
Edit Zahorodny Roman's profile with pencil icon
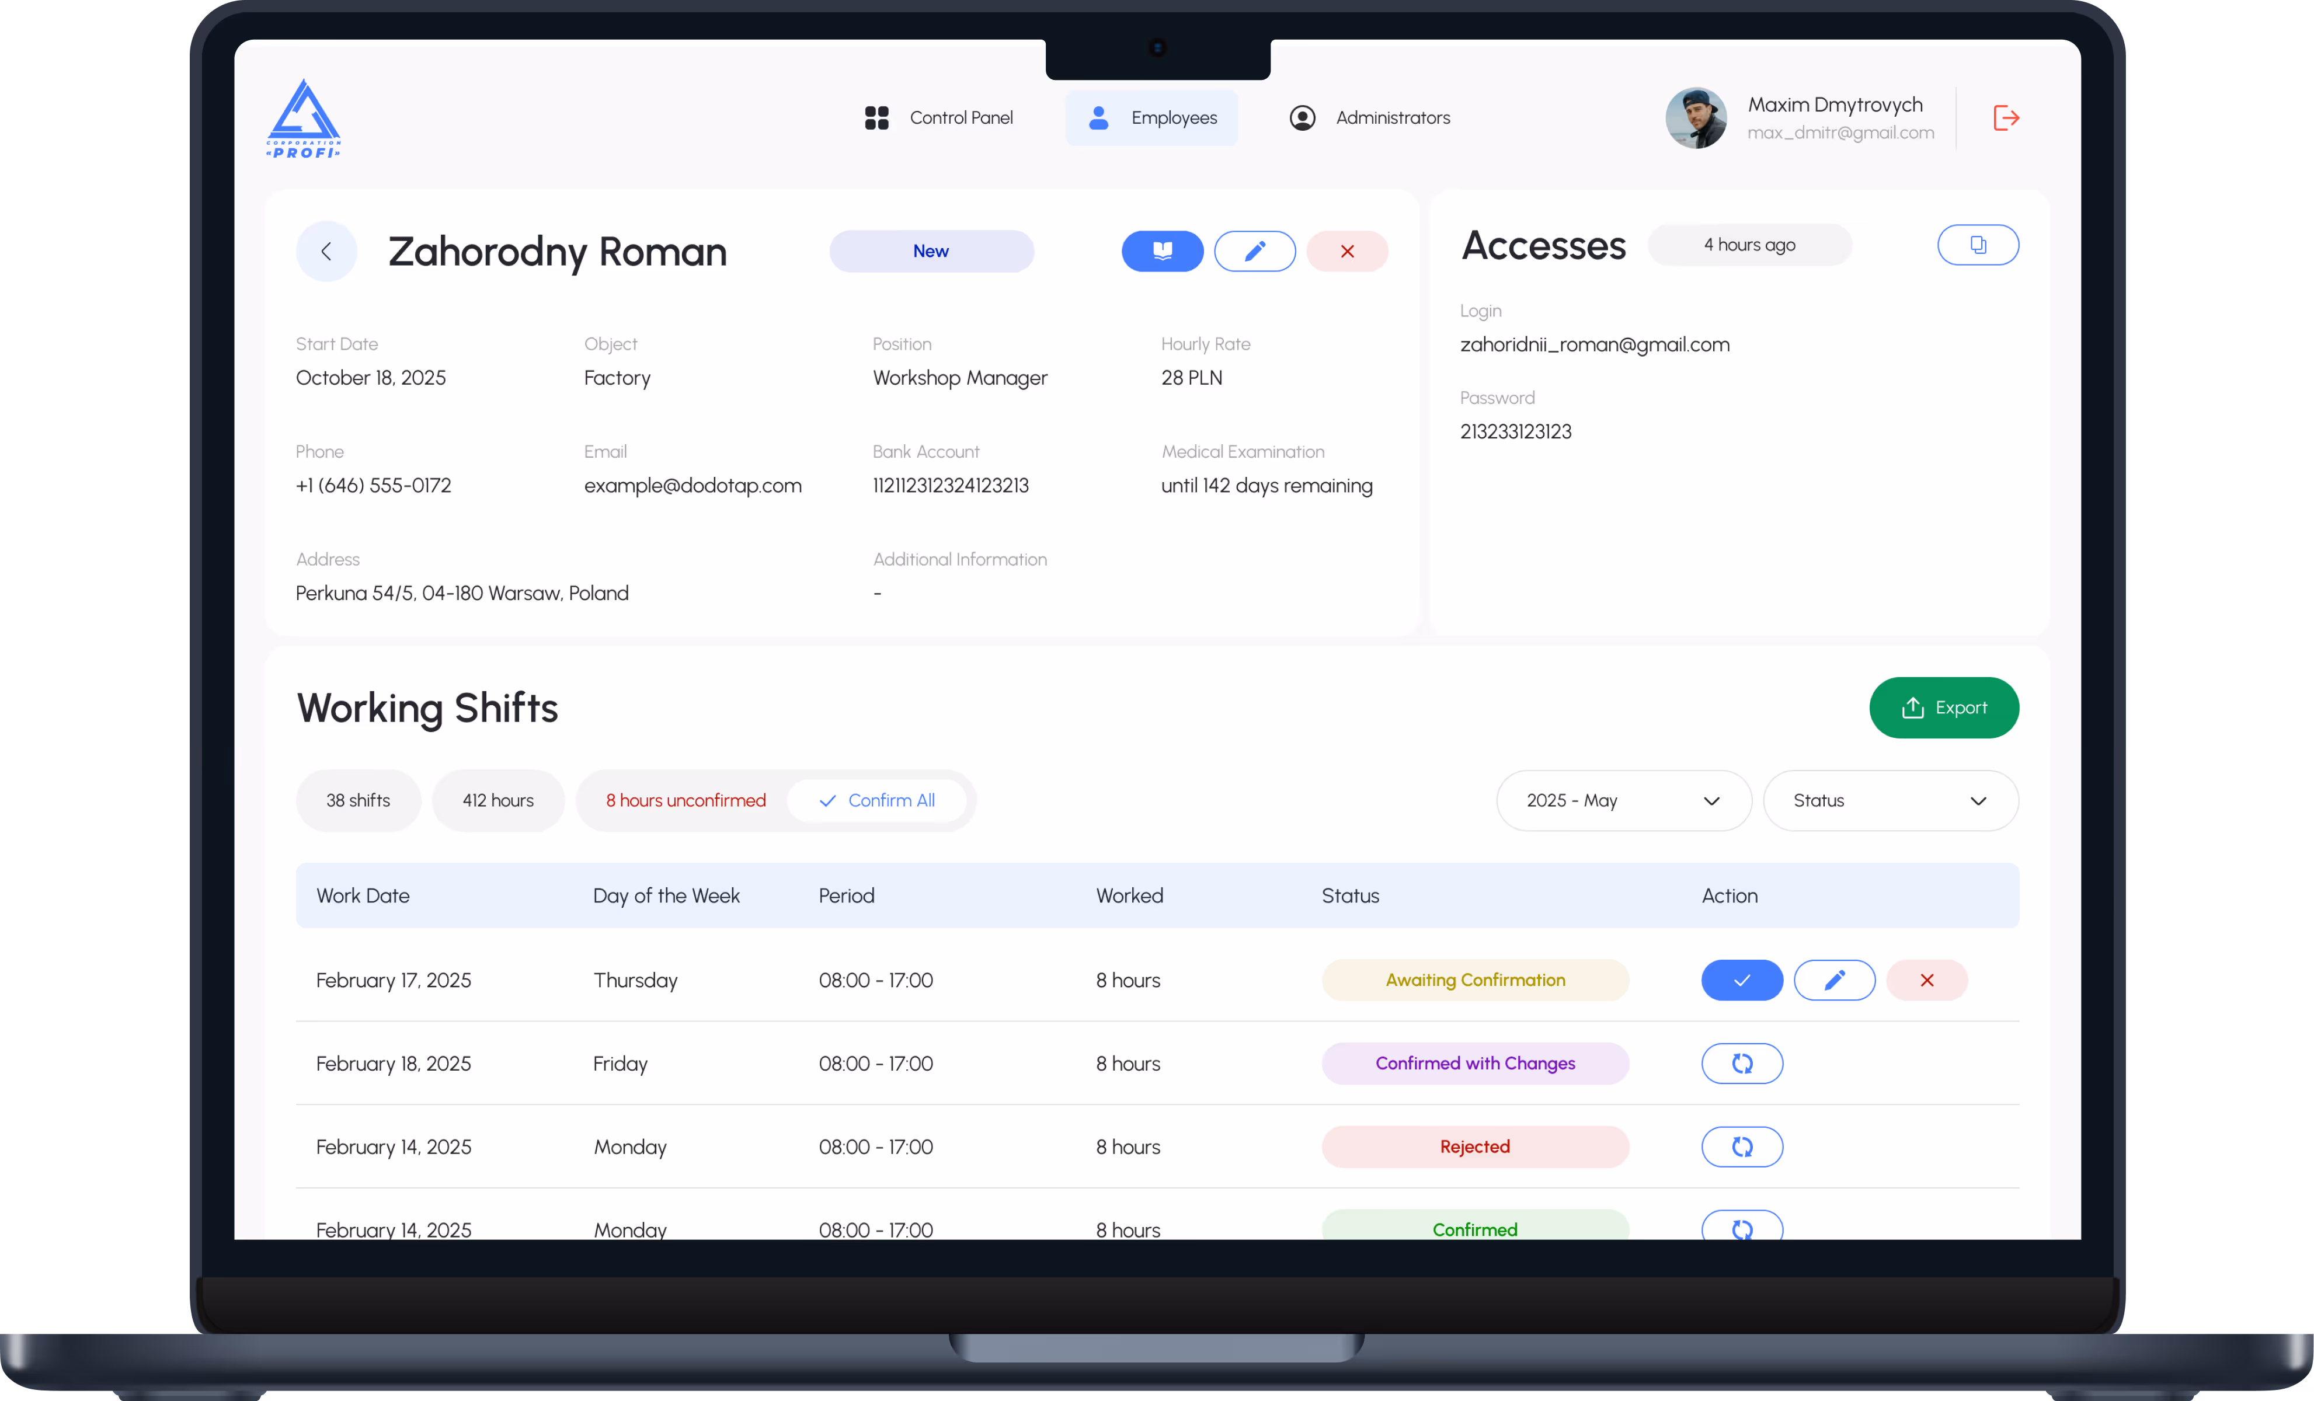pyautogui.click(x=1255, y=250)
